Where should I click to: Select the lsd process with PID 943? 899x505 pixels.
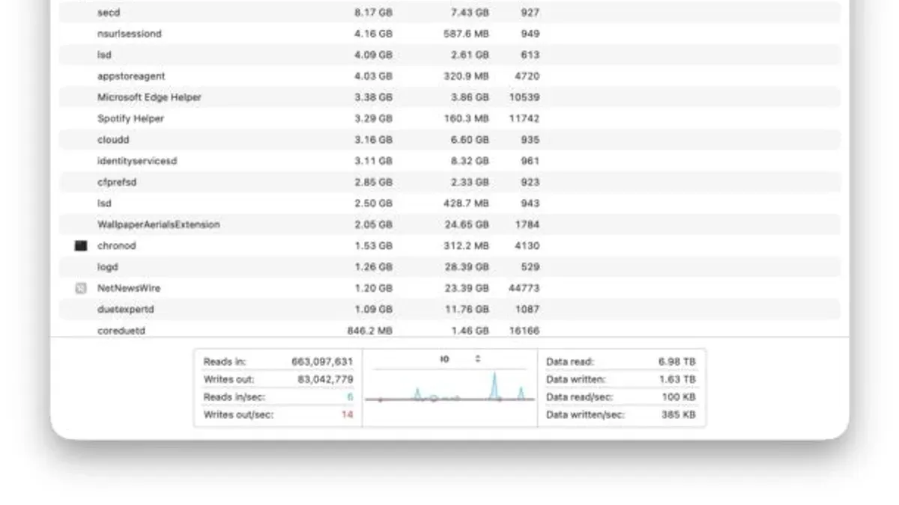click(x=104, y=203)
